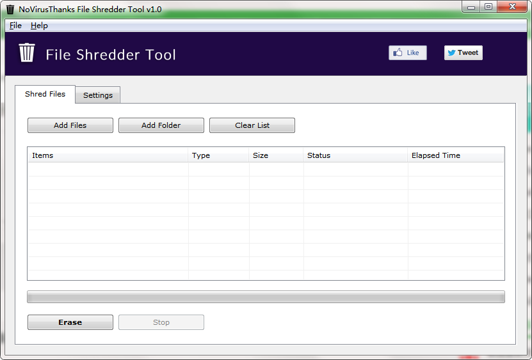Click the shredding progress bar
This screenshot has height=360, width=532.
[x=266, y=297]
